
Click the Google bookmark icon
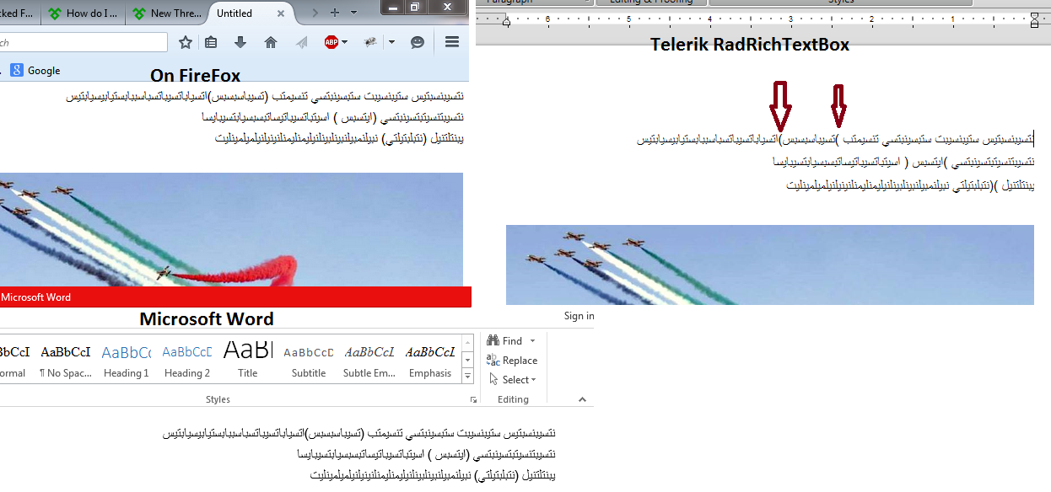[17, 71]
